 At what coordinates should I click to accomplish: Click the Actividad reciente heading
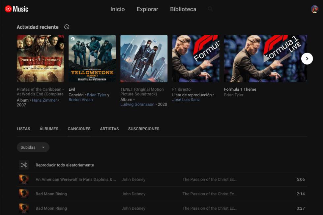point(38,27)
